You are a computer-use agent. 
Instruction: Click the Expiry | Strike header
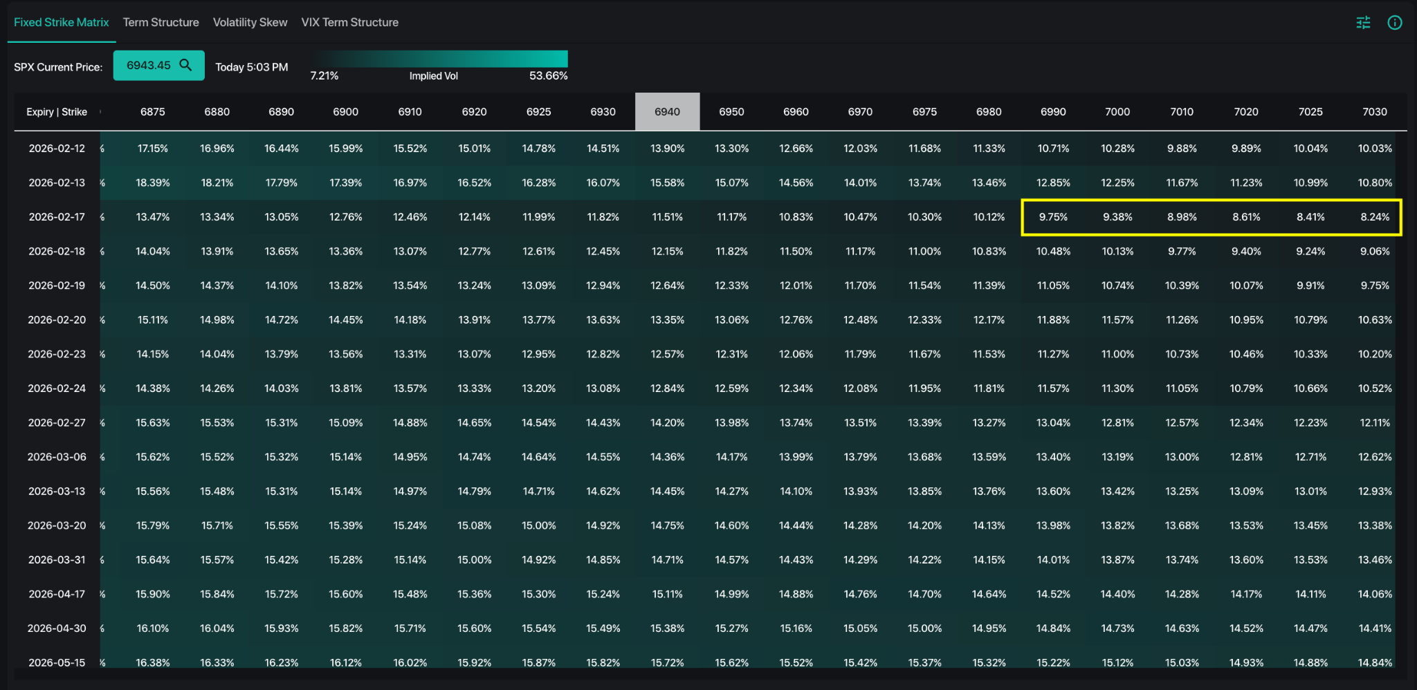(57, 111)
